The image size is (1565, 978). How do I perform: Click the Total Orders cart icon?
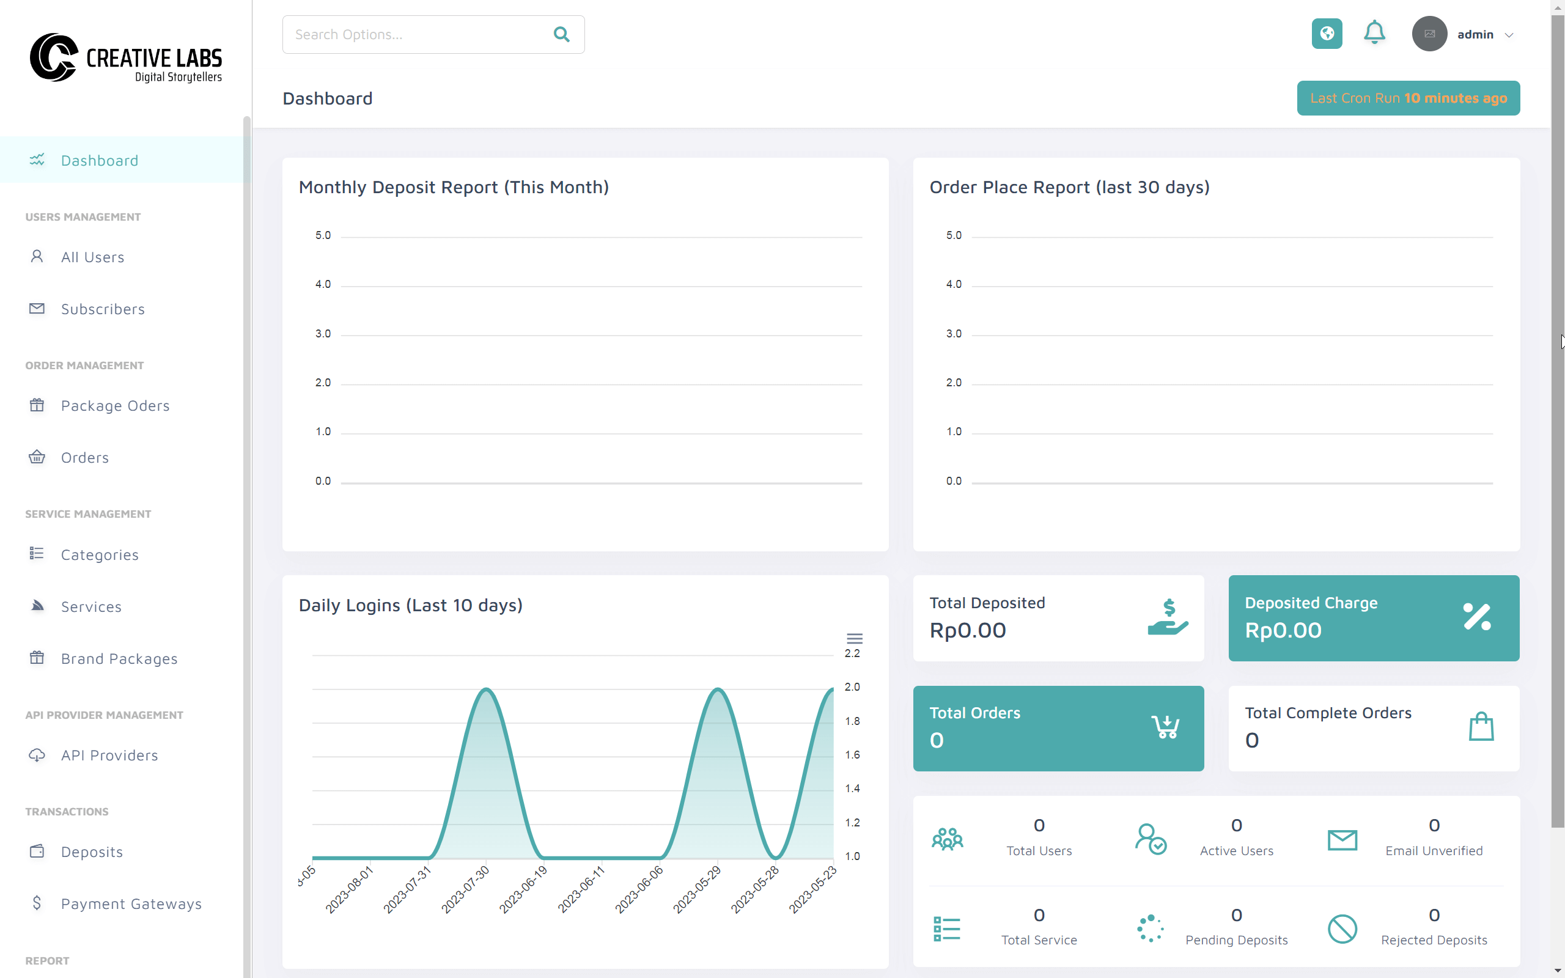(1165, 727)
